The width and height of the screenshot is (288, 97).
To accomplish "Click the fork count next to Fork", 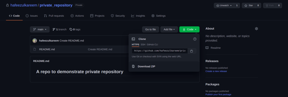I will (279, 6).
